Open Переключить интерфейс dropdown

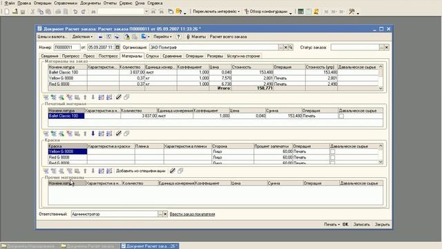point(216,12)
